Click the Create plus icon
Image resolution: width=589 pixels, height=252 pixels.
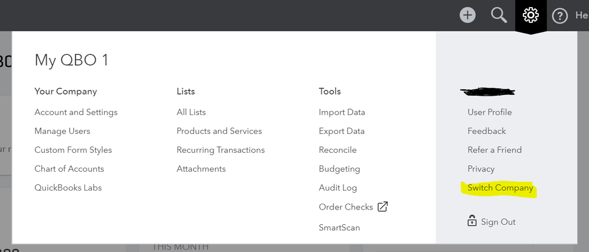tap(467, 15)
